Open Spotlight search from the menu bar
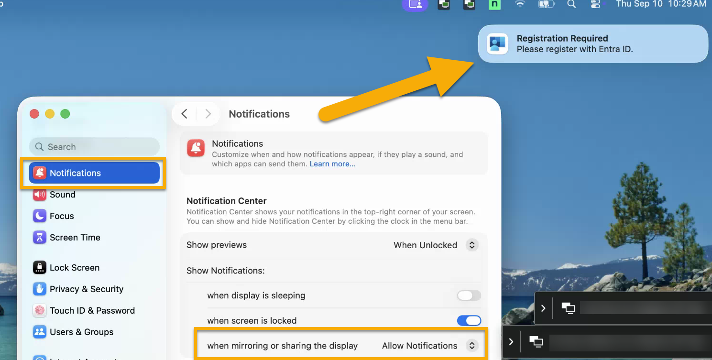This screenshot has height=360, width=712. tap(571, 4)
